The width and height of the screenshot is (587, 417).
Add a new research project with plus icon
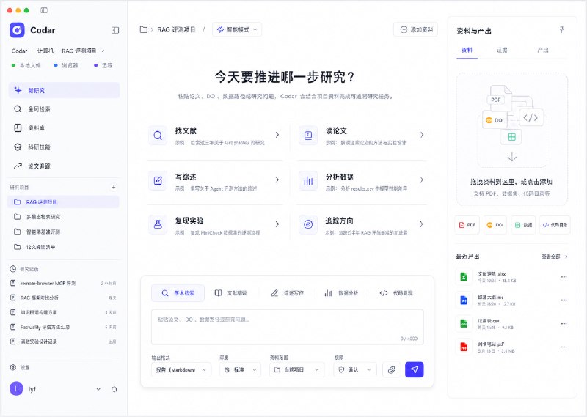click(x=114, y=187)
